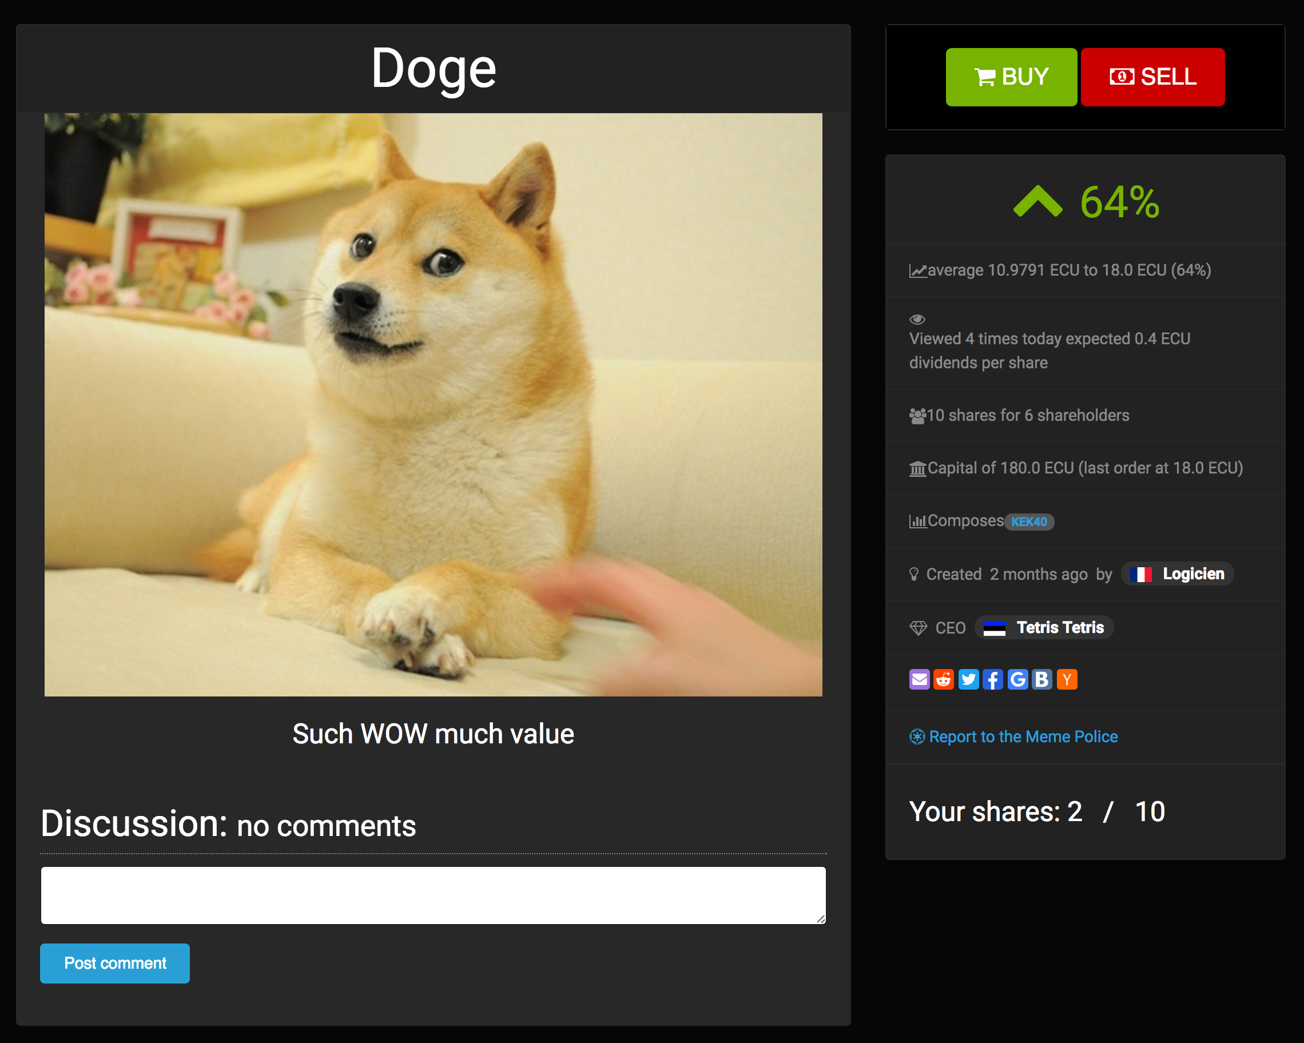Share via the email envelope icon
This screenshot has width=1304, height=1043.
[x=919, y=680]
